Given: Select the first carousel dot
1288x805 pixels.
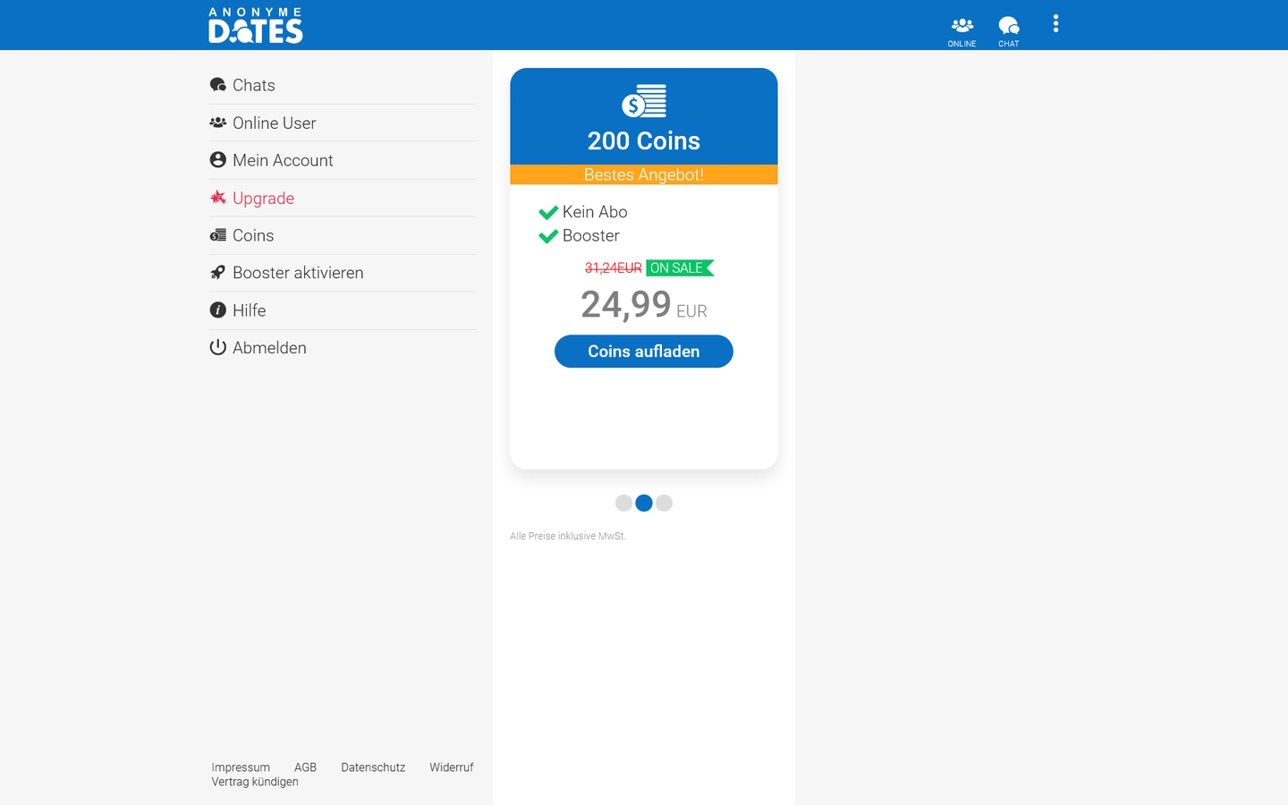Looking at the screenshot, I should [x=623, y=503].
